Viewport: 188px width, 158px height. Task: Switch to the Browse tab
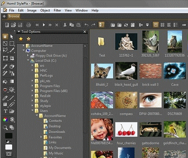point(14,16)
